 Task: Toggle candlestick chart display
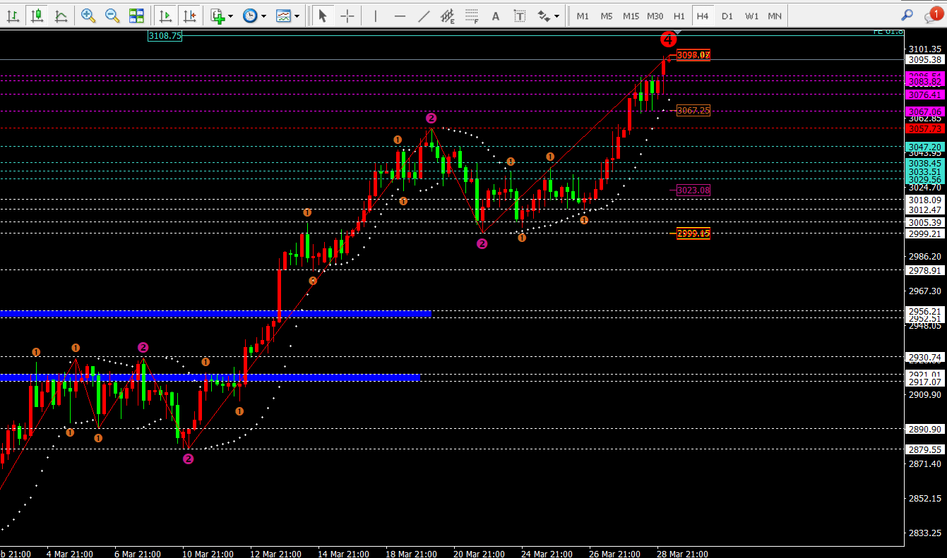pos(37,16)
